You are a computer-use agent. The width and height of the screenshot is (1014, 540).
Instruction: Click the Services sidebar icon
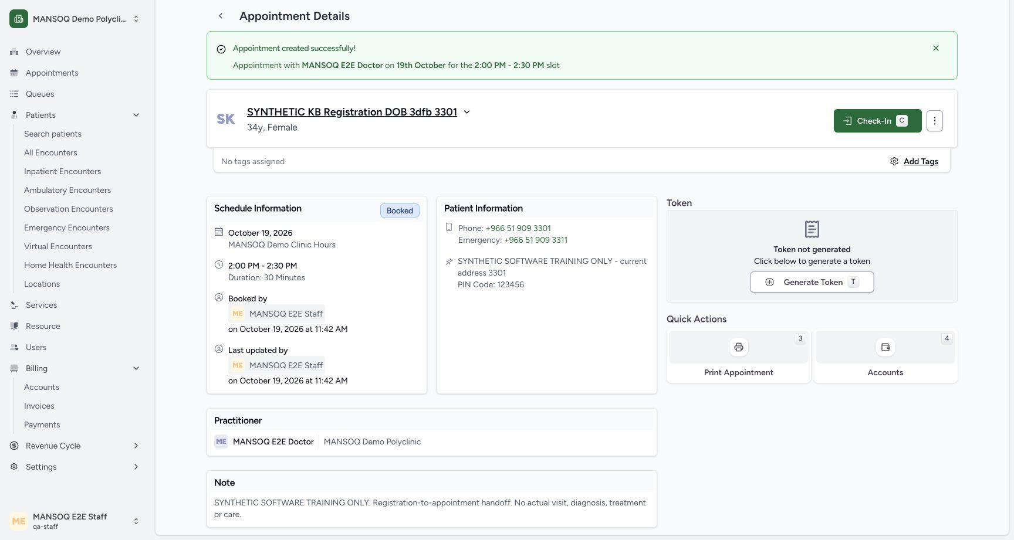14,305
